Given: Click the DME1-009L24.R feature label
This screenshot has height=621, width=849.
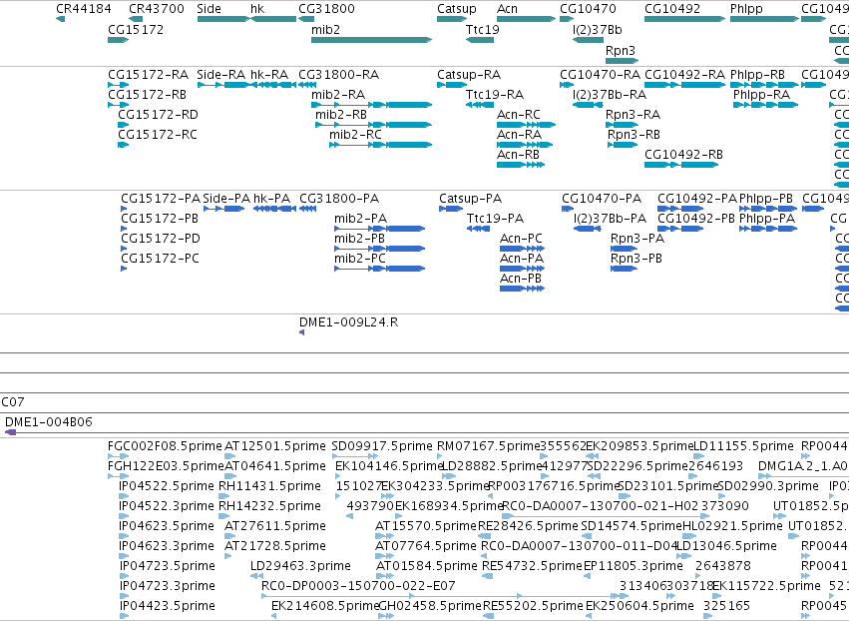Looking at the screenshot, I should [349, 321].
